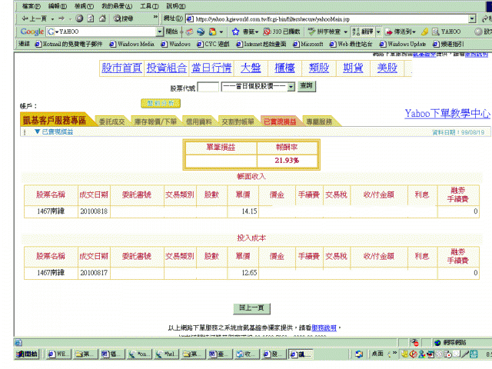The width and height of the screenshot is (492, 369).
Task: Open the 檔案 menu in menu bar
Action: tap(32, 5)
